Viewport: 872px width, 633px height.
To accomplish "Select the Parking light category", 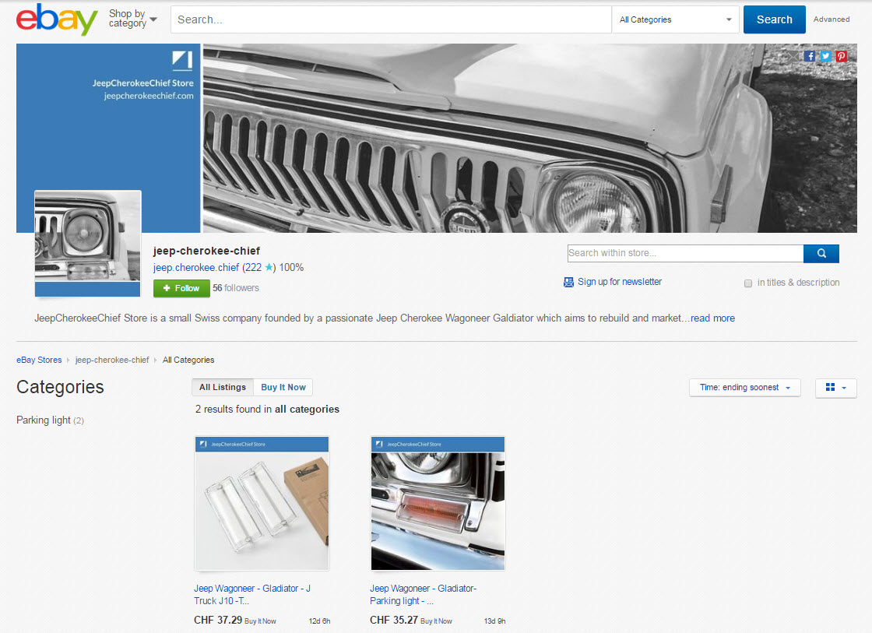I will pyautogui.click(x=44, y=420).
